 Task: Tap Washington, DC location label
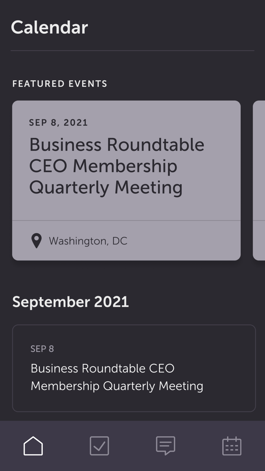87,241
